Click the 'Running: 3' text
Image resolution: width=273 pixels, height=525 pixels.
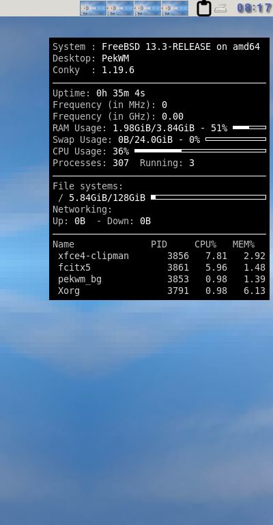167,163
